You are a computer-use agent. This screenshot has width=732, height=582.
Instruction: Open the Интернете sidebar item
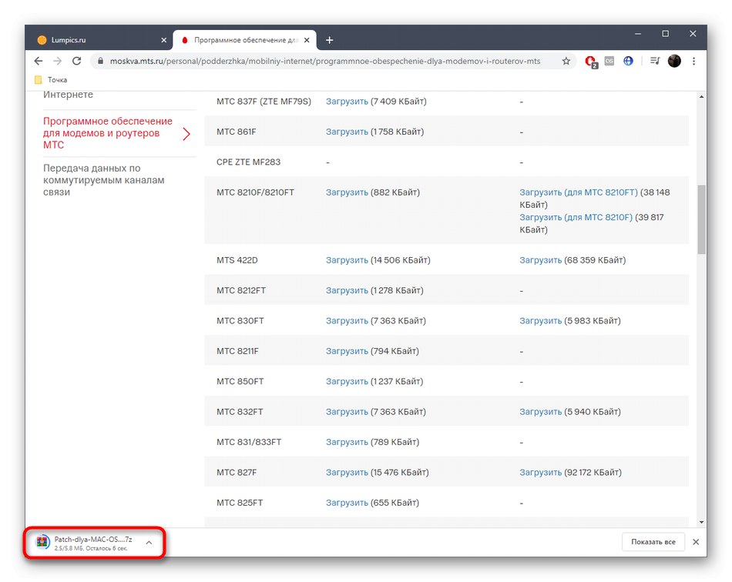pyautogui.click(x=68, y=94)
